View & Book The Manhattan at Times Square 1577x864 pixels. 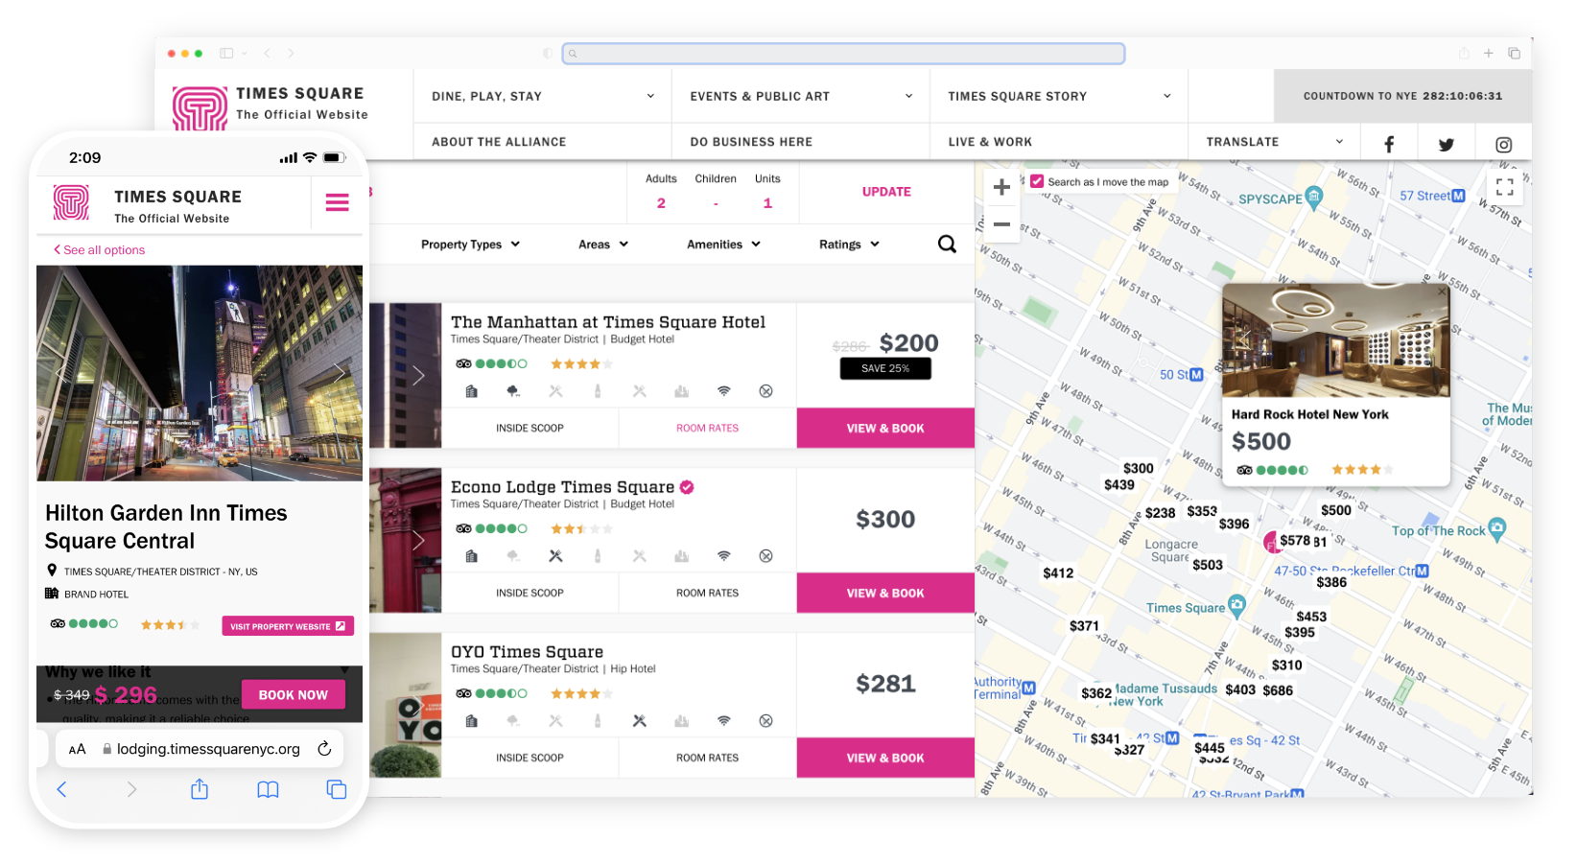[885, 429]
